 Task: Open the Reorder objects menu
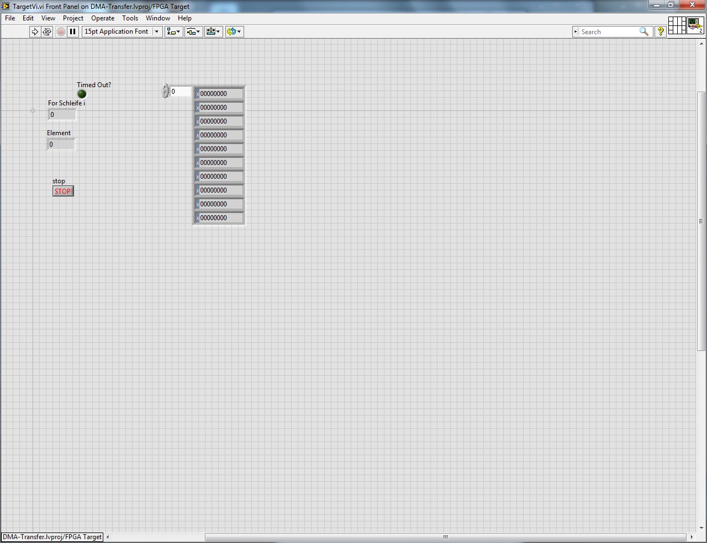click(x=234, y=31)
